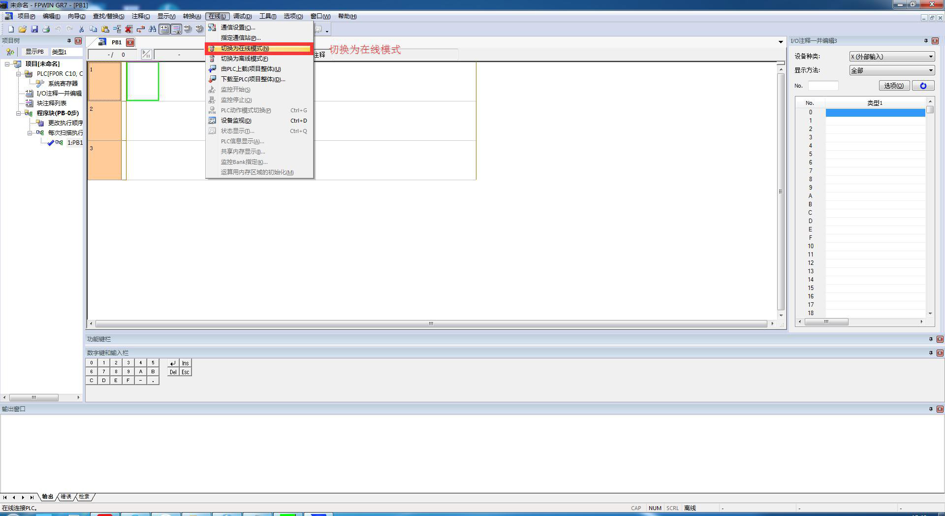Toggle pin on the 项目树 panel
The width and height of the screenshot is (945, 516).
tap(69, 41)
